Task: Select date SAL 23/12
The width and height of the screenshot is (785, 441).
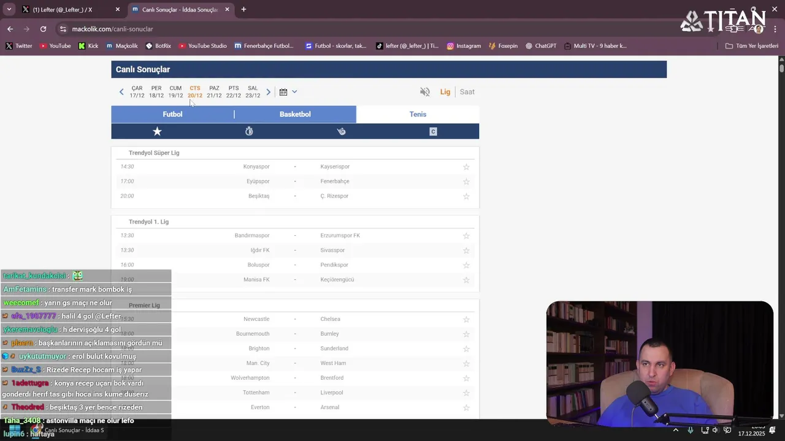Action: coord(253,92)
